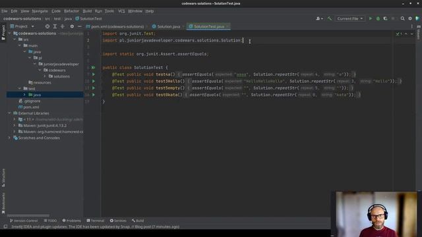The image size is (422, 237).
Task: Expand the solutions package arrow
Action: (45, 76)
